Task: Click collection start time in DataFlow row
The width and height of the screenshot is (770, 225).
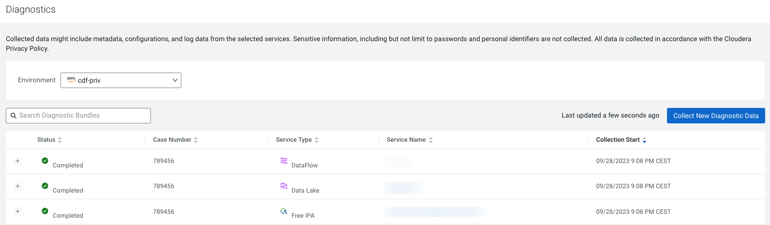Action: tap(634, 161)
